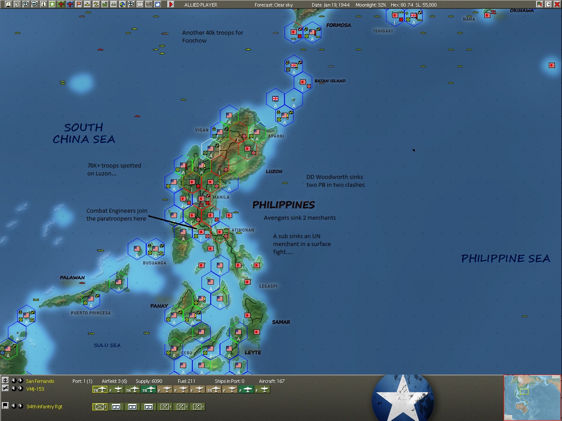Click the BUSUANGA label on map
The width and height of the screenshot is (562, 421).
(x=155, y=263)
